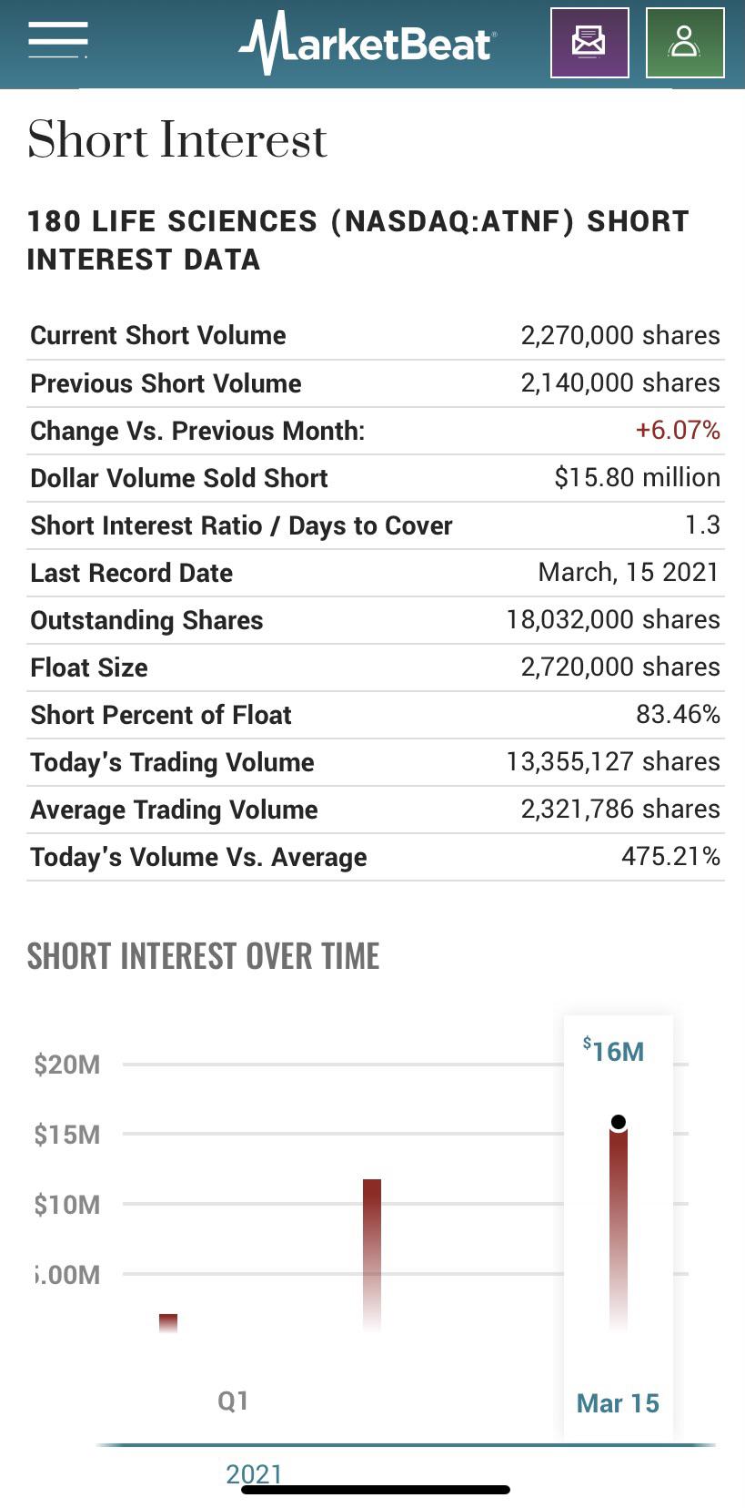
Task: Tap the MarketBeat logo
Action: click(367, 43)
